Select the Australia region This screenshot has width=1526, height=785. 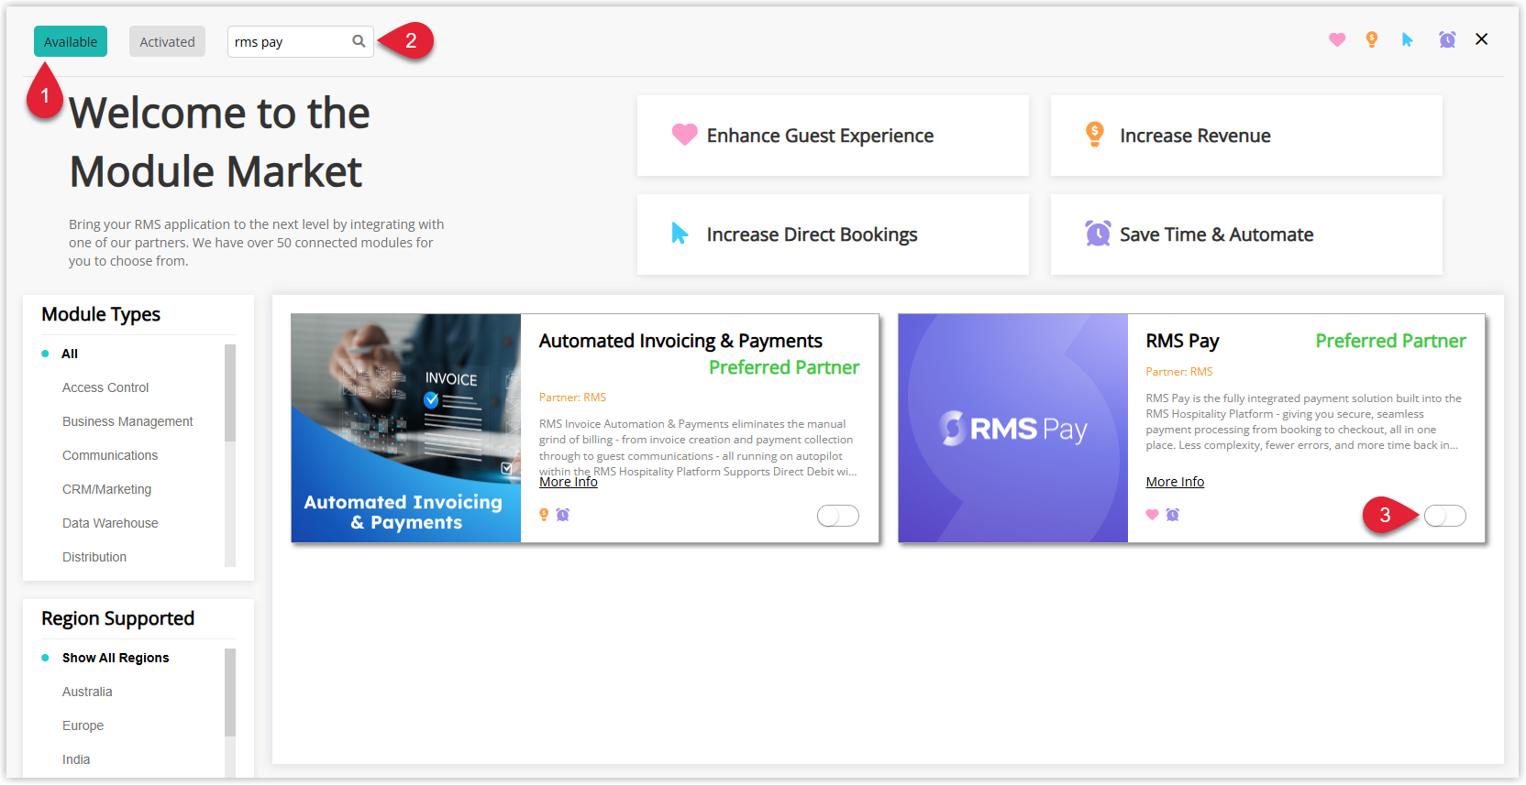[x=87, y=692]
